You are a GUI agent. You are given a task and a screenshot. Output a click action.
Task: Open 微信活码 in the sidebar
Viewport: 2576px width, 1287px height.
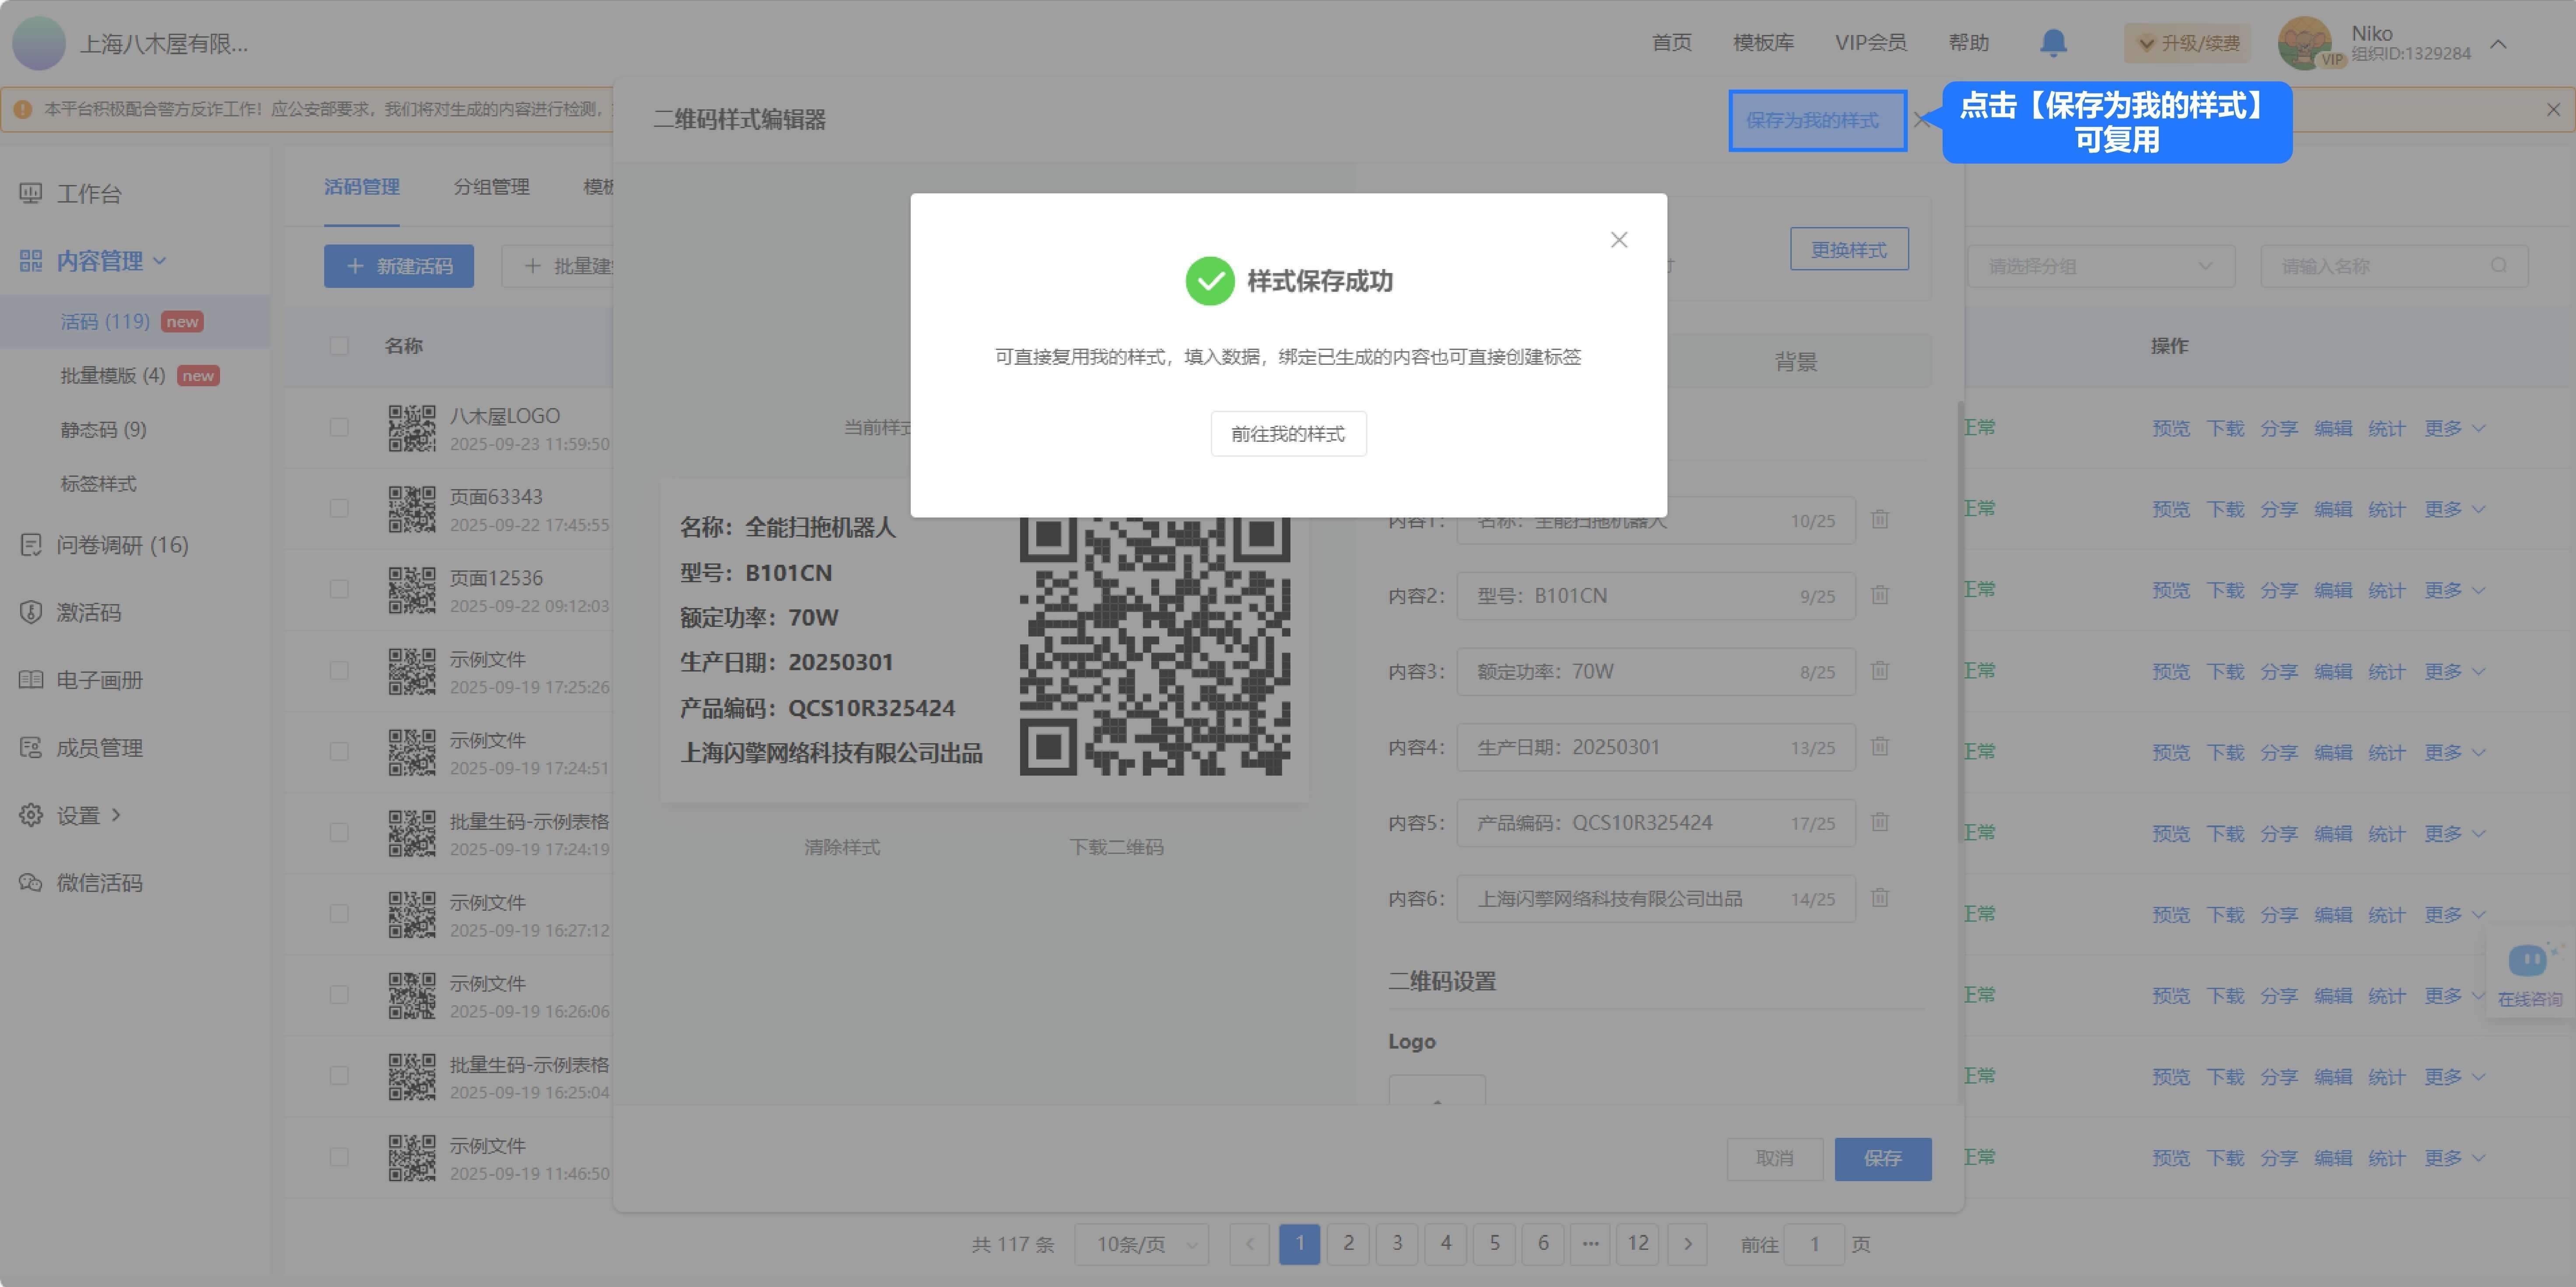98,882
